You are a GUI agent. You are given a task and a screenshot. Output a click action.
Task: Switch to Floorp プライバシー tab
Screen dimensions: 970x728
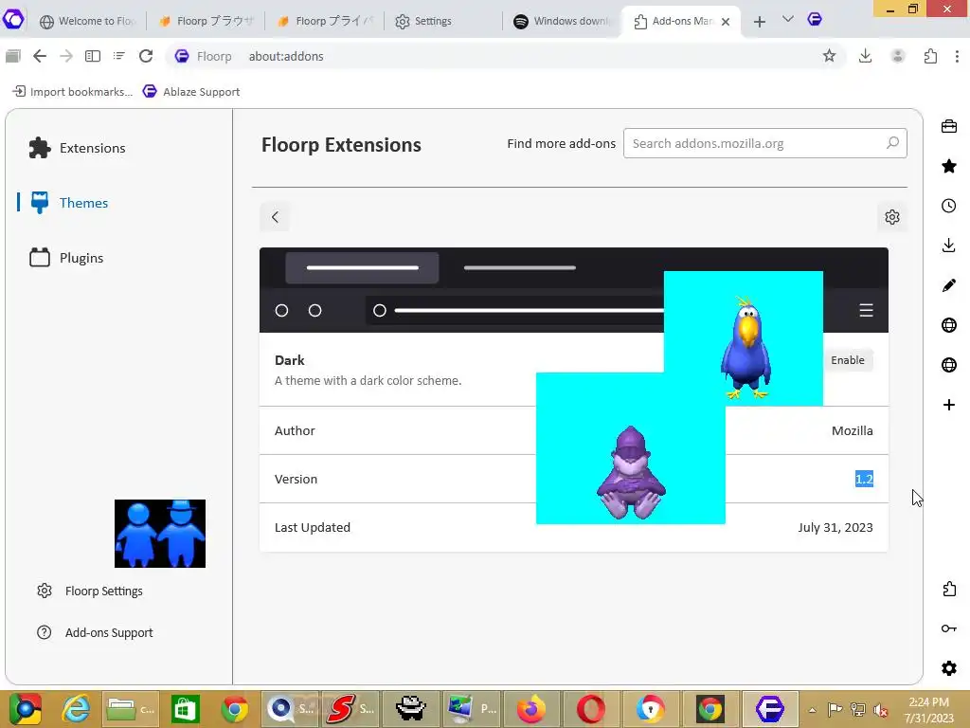coord(325,21)
